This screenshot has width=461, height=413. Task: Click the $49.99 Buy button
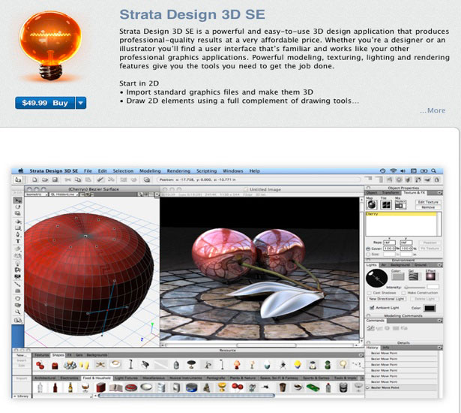tap(45, 103)
